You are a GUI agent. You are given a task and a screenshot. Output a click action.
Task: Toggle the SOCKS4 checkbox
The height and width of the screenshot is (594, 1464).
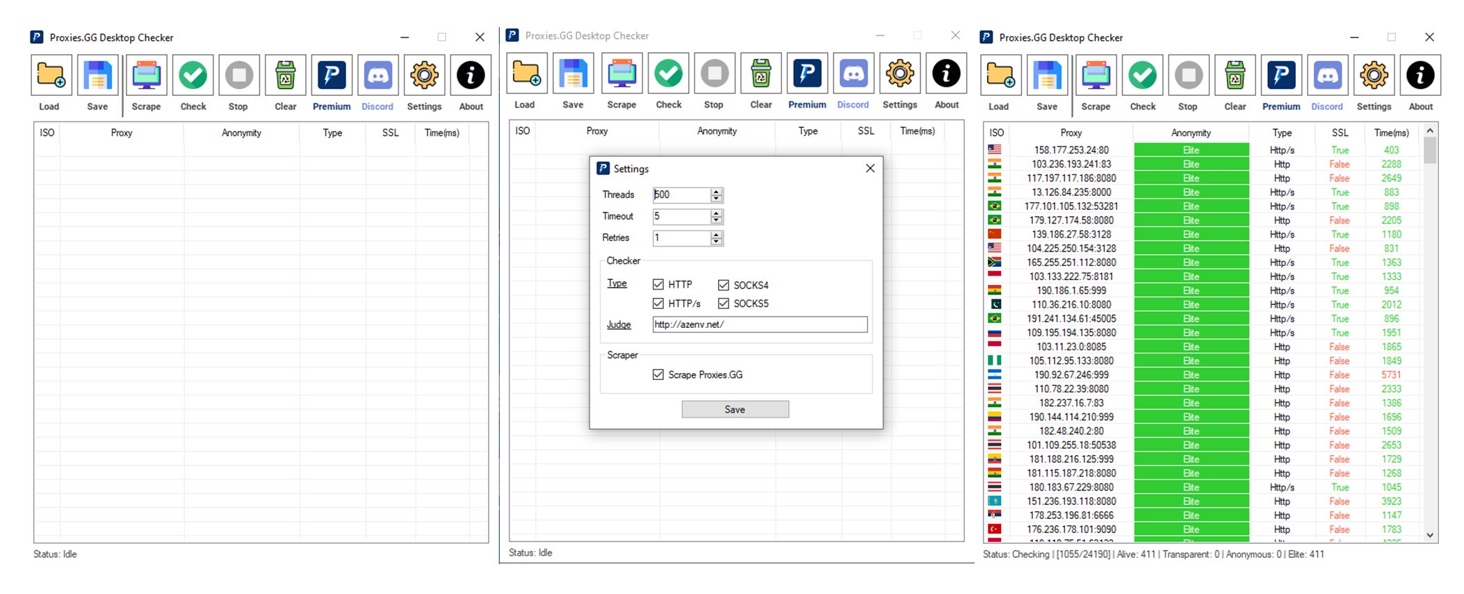click(724, 285)
